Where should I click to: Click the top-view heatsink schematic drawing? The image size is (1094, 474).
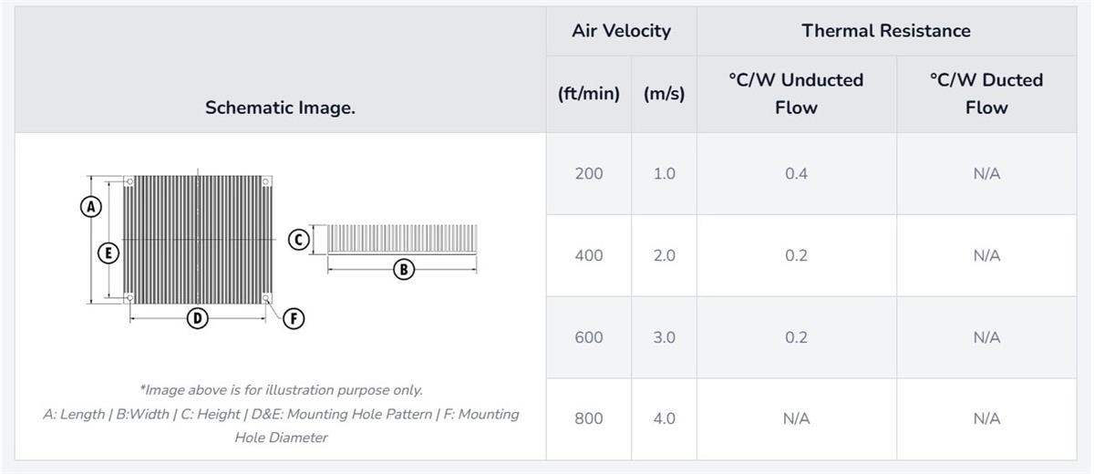(x=199, y=240)
